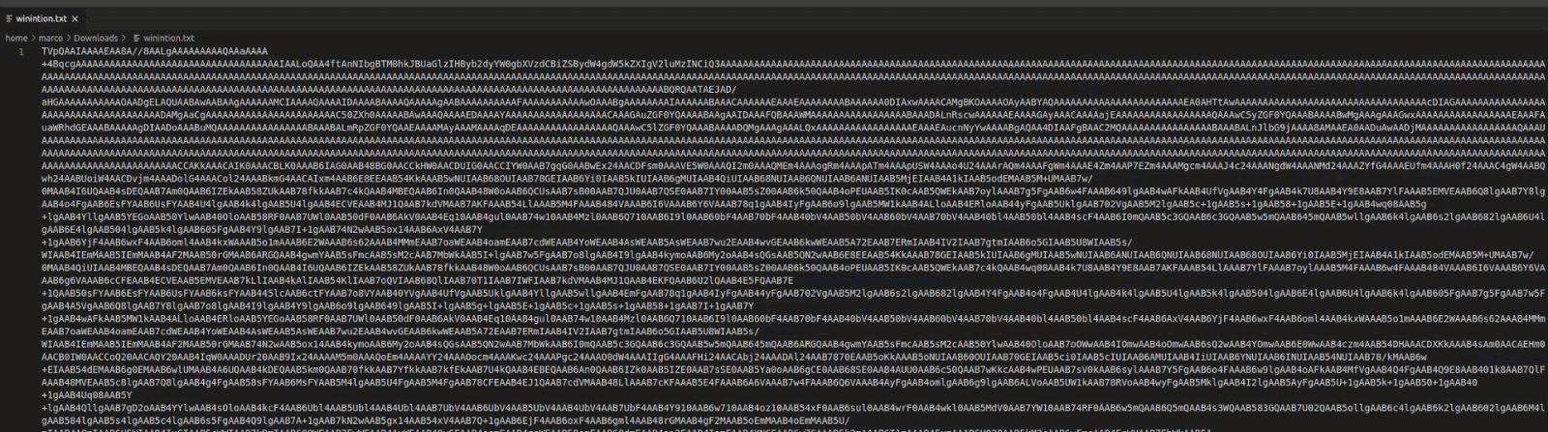Open the marco breadcrumb folder
The image size is (1548, 432).
50,39
